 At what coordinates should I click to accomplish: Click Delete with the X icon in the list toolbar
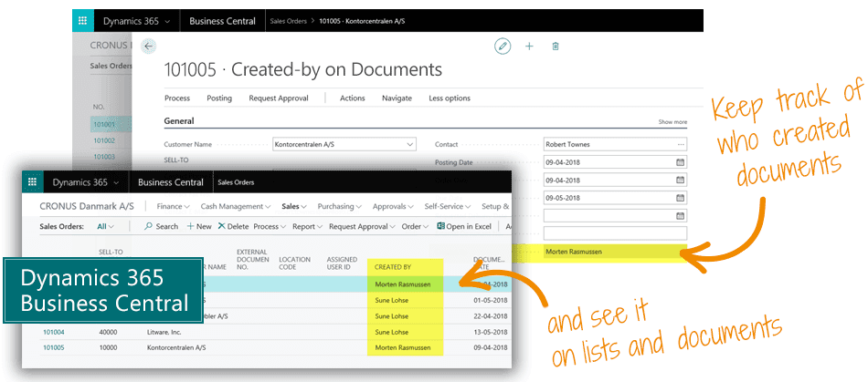233,226
